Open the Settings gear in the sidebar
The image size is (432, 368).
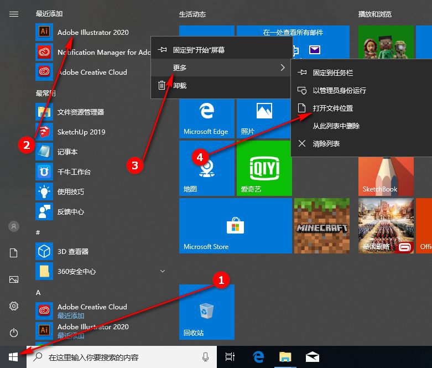click(14, 306)
